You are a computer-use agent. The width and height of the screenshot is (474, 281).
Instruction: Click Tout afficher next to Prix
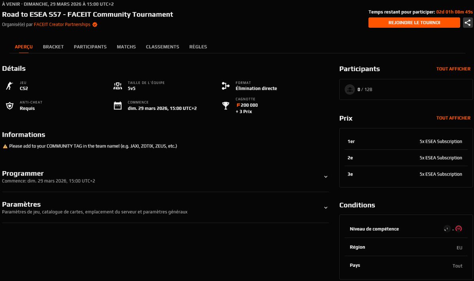[453, 118]
